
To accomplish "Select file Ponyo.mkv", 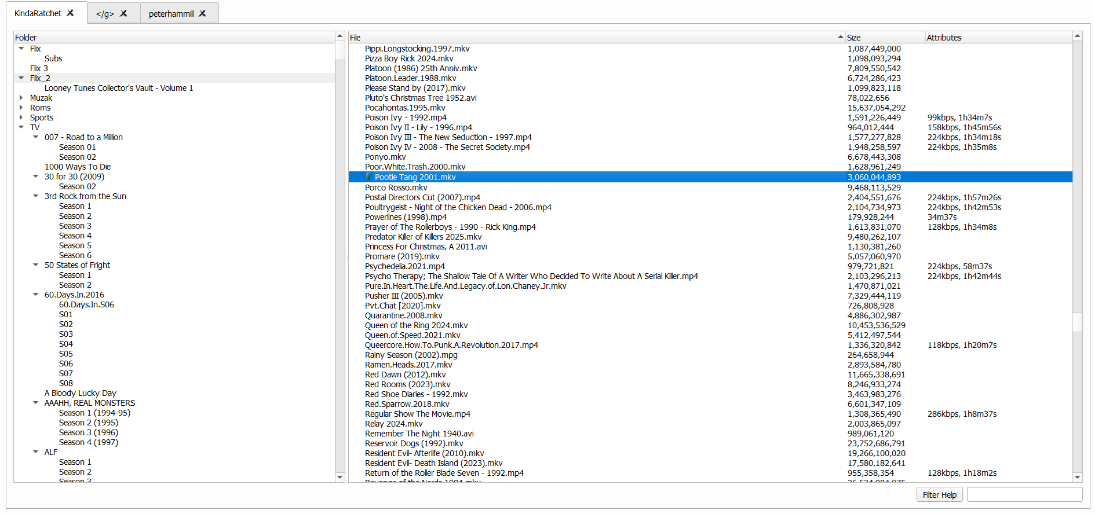I will point(385,157).
